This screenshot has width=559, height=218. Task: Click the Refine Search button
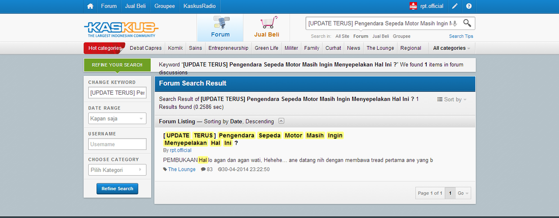tap(117, 189)
